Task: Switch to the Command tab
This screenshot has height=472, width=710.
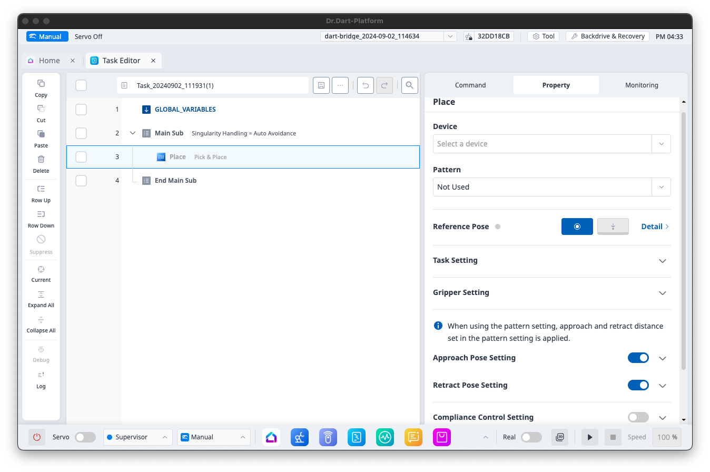Action: coord(470,85)
